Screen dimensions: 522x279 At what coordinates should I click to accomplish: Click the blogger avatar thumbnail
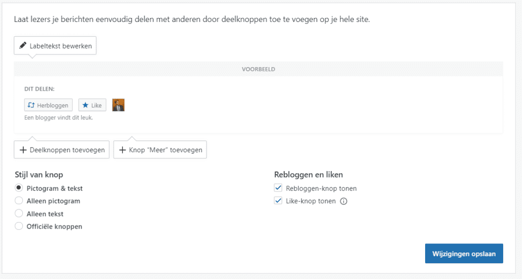coord(118,105)
